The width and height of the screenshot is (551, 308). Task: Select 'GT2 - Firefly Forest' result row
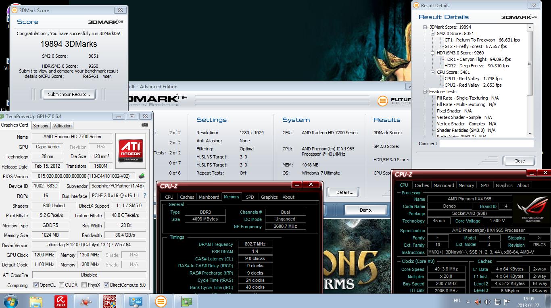pyautogui.click(x=475, y=46)
